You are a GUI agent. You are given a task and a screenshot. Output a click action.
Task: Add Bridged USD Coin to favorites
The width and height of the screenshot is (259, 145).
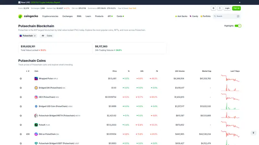click(x=21, y=106)
